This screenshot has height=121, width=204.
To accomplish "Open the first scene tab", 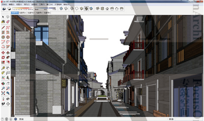I will click(x=15, y=13).
